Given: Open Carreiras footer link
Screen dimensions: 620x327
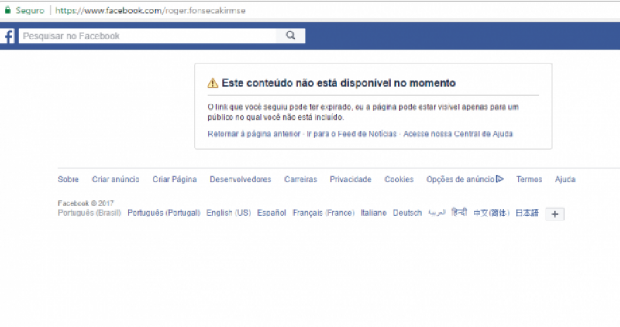Looking at the screenshot, I should [301, 179].
